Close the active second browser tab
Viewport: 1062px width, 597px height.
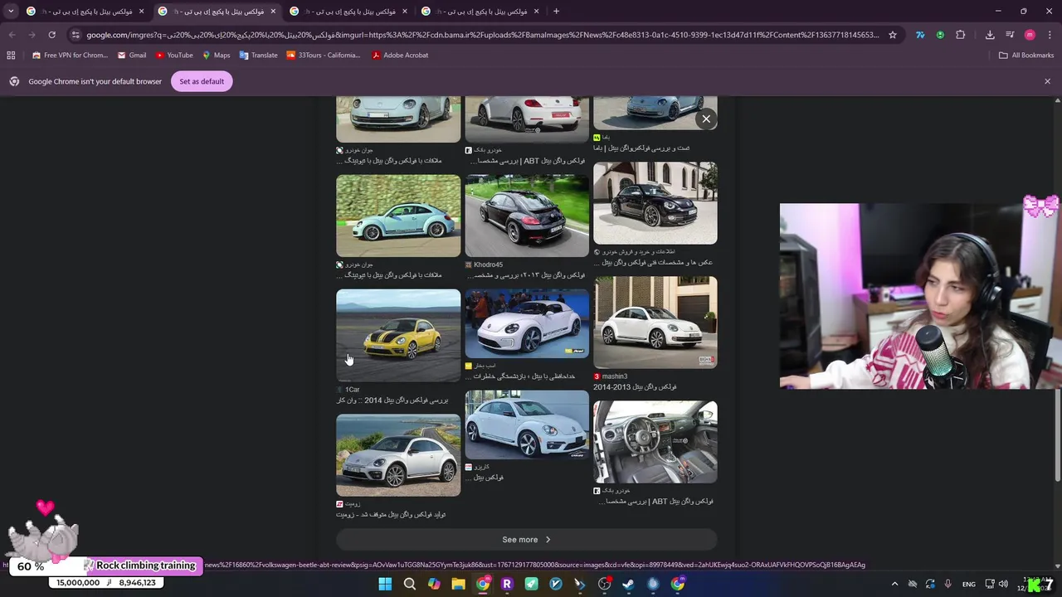click(x=273, y=12)
